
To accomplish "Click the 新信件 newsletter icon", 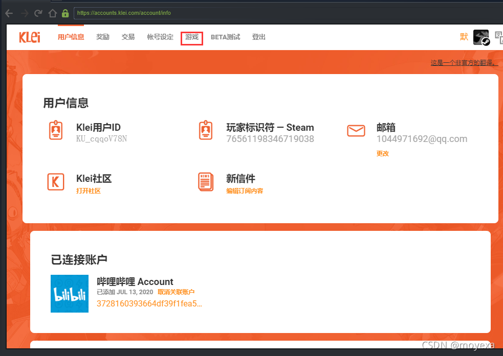I will tap(206, 181).
